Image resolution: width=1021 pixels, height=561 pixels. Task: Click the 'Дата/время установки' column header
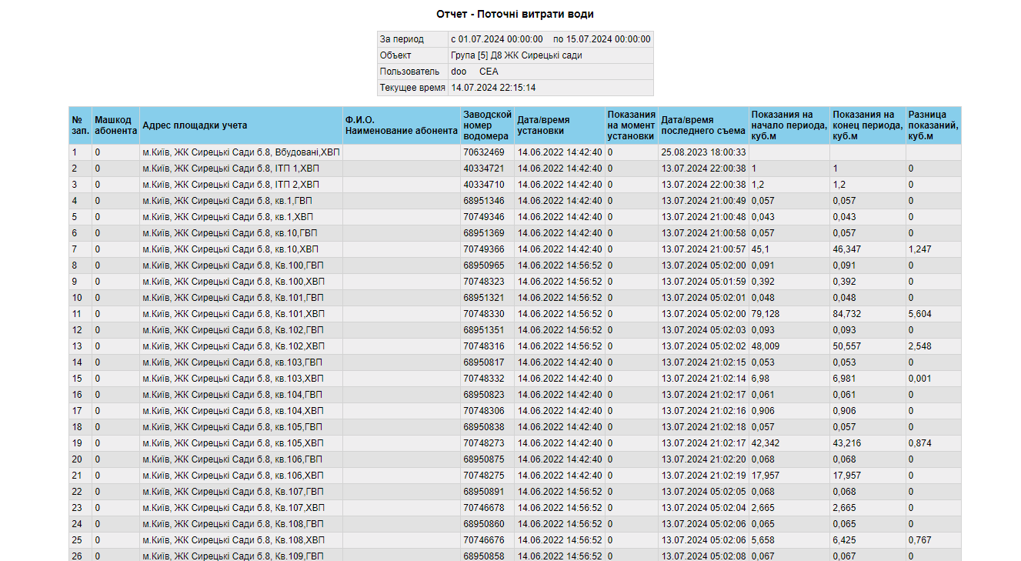tap(559, 125)
